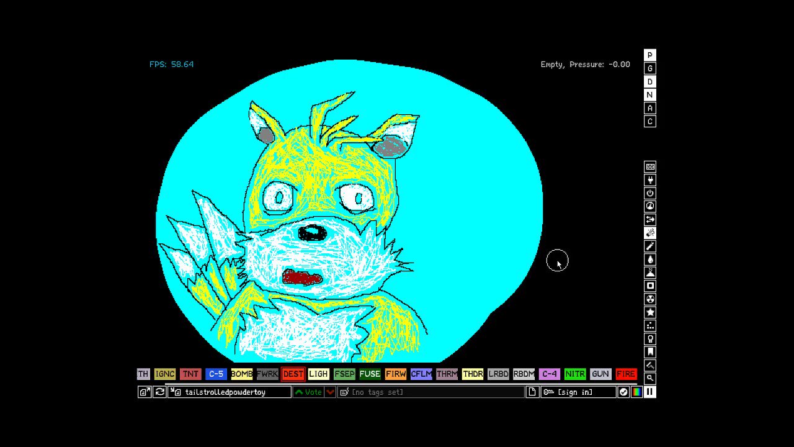794x447 pixels.
Task: Open the Favorites category (bookmark icon)
Action: click(x=650, y=352)
